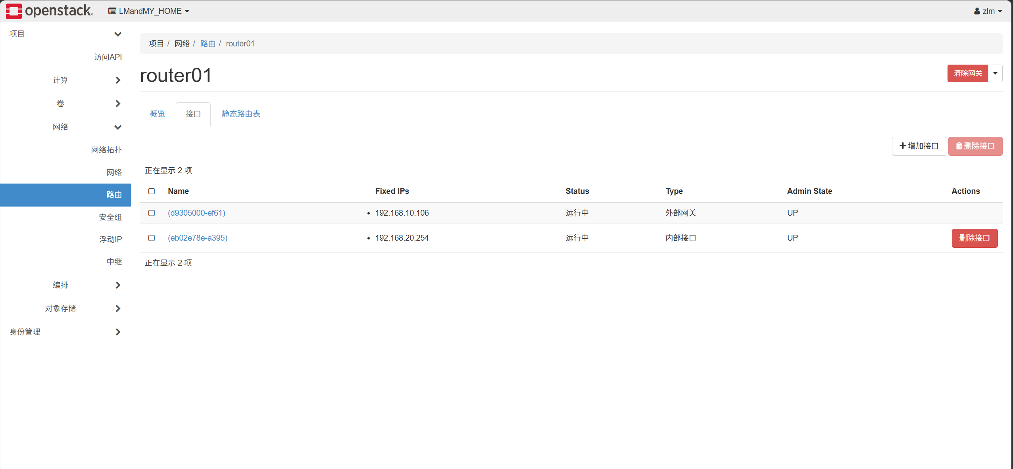This screenshot has height=469, width=1013.
Task: Expand the 计算 sidebar group
Action: click(x=65, y=80)
